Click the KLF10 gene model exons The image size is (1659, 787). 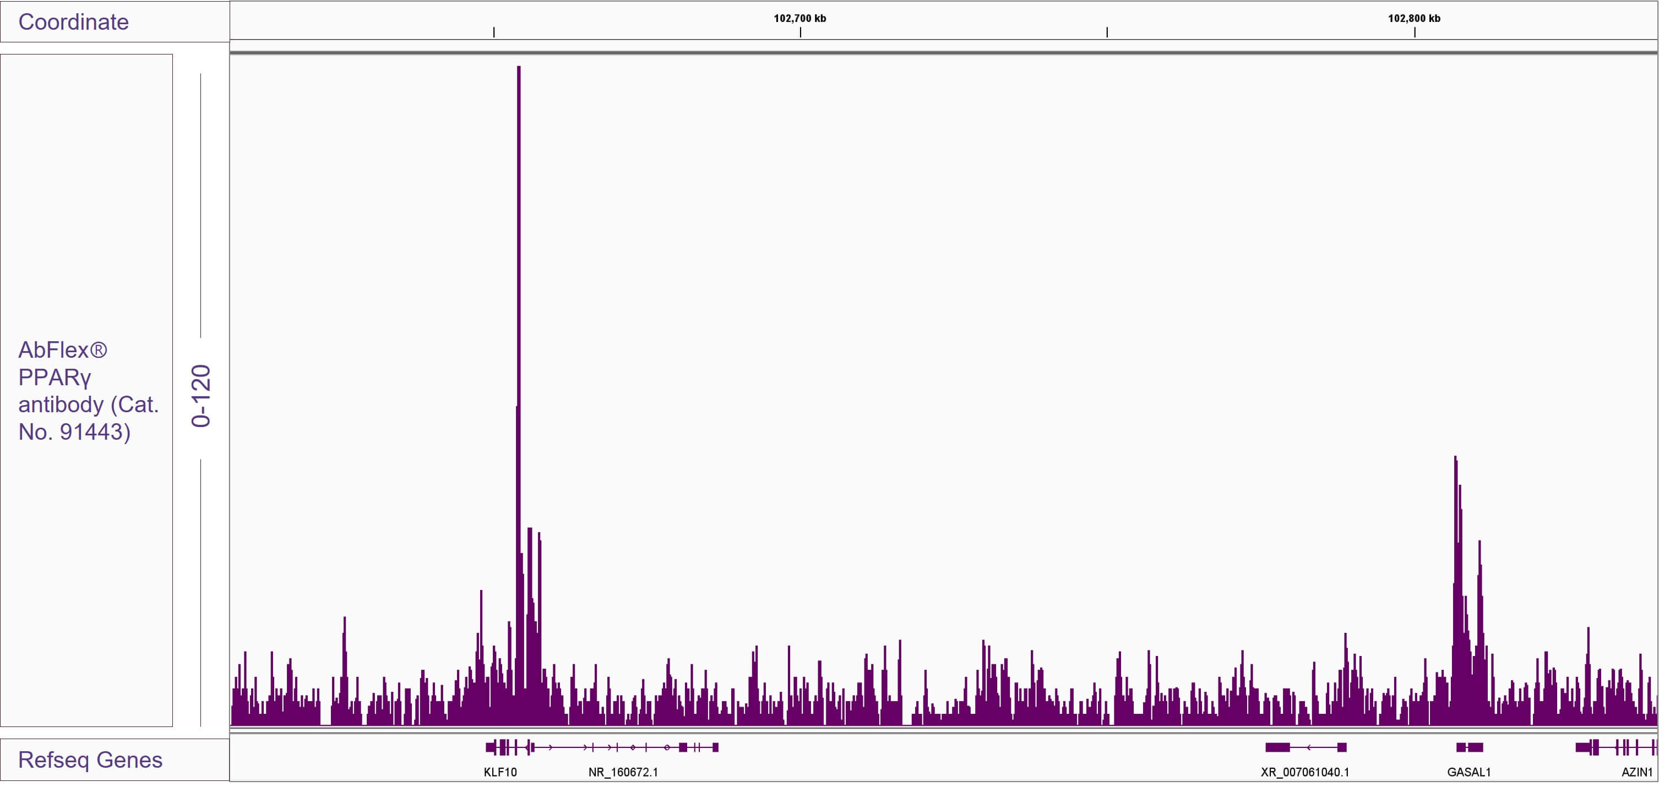tap(509, 747)
